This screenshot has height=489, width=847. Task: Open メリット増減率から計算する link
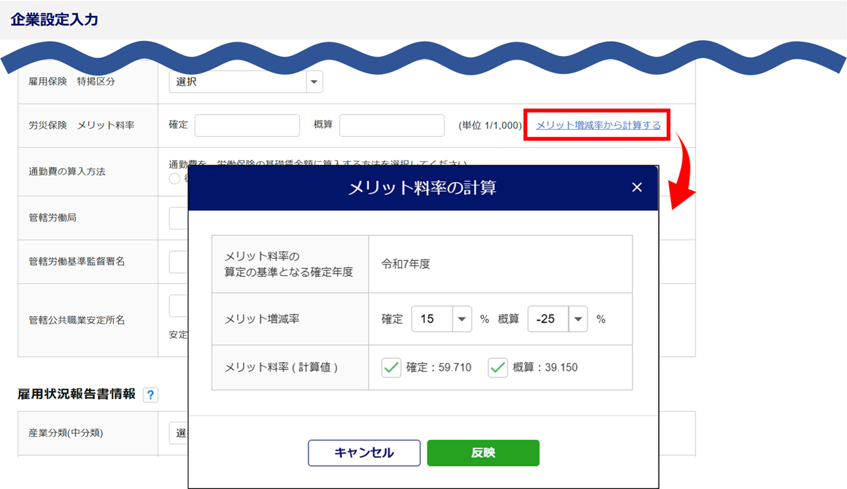[598, 125]
